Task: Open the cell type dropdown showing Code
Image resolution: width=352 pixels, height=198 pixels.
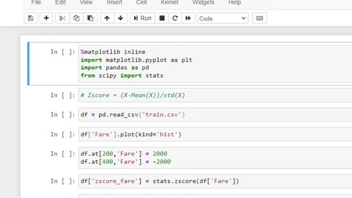Action: (223, 18)
